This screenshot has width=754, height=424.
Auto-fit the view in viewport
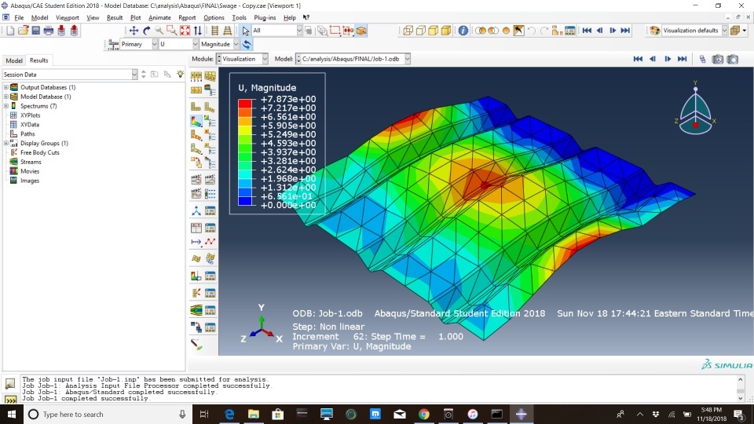pyautogui.click(x=185, y=31)
